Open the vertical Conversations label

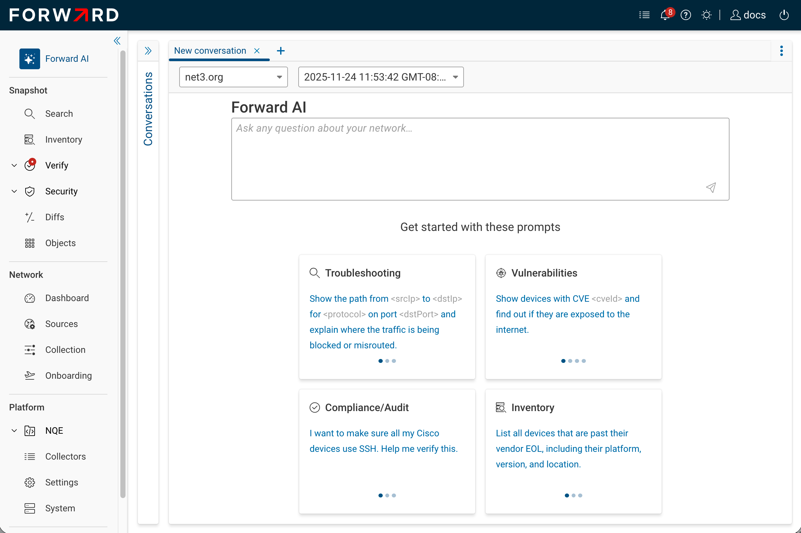(148, 109)
